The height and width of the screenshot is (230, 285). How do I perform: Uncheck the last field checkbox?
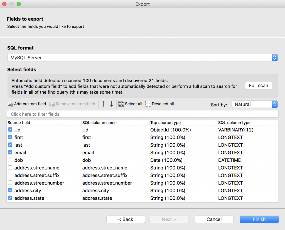click(x=10, y=145)
